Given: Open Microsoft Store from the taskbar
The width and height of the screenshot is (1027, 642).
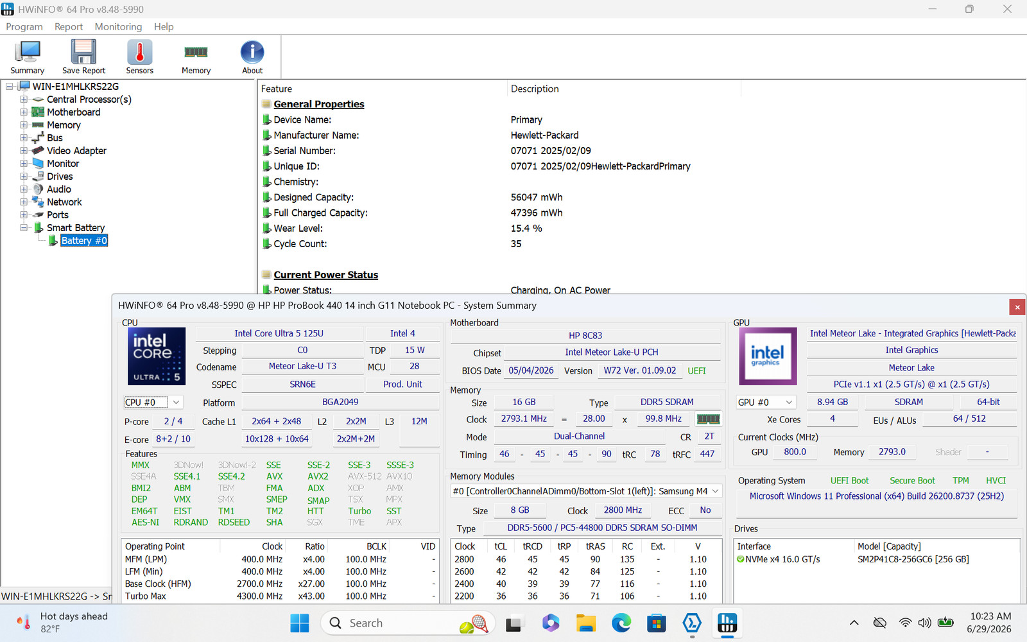Looking at the screenshot, I should point(656,623).
